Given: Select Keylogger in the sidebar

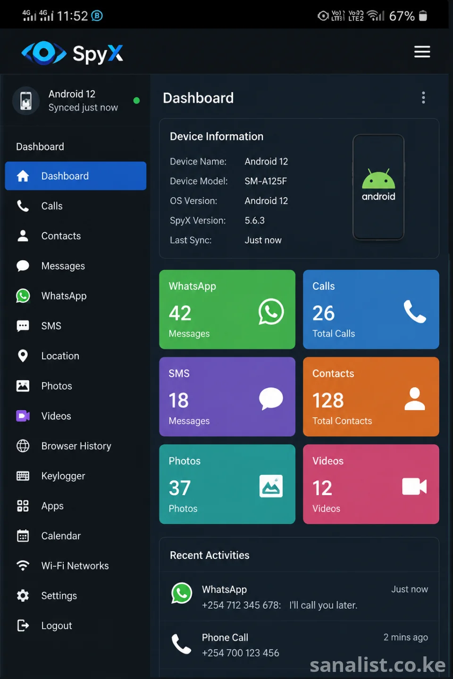Looking at the screenshot, I should pos(75,476).
